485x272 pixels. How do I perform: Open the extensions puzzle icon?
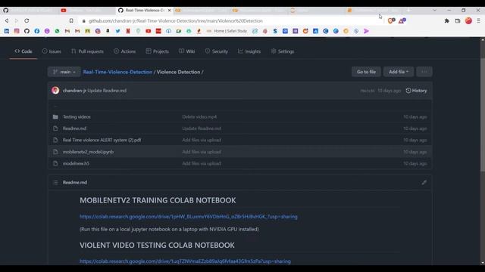[x=446, y=20]
